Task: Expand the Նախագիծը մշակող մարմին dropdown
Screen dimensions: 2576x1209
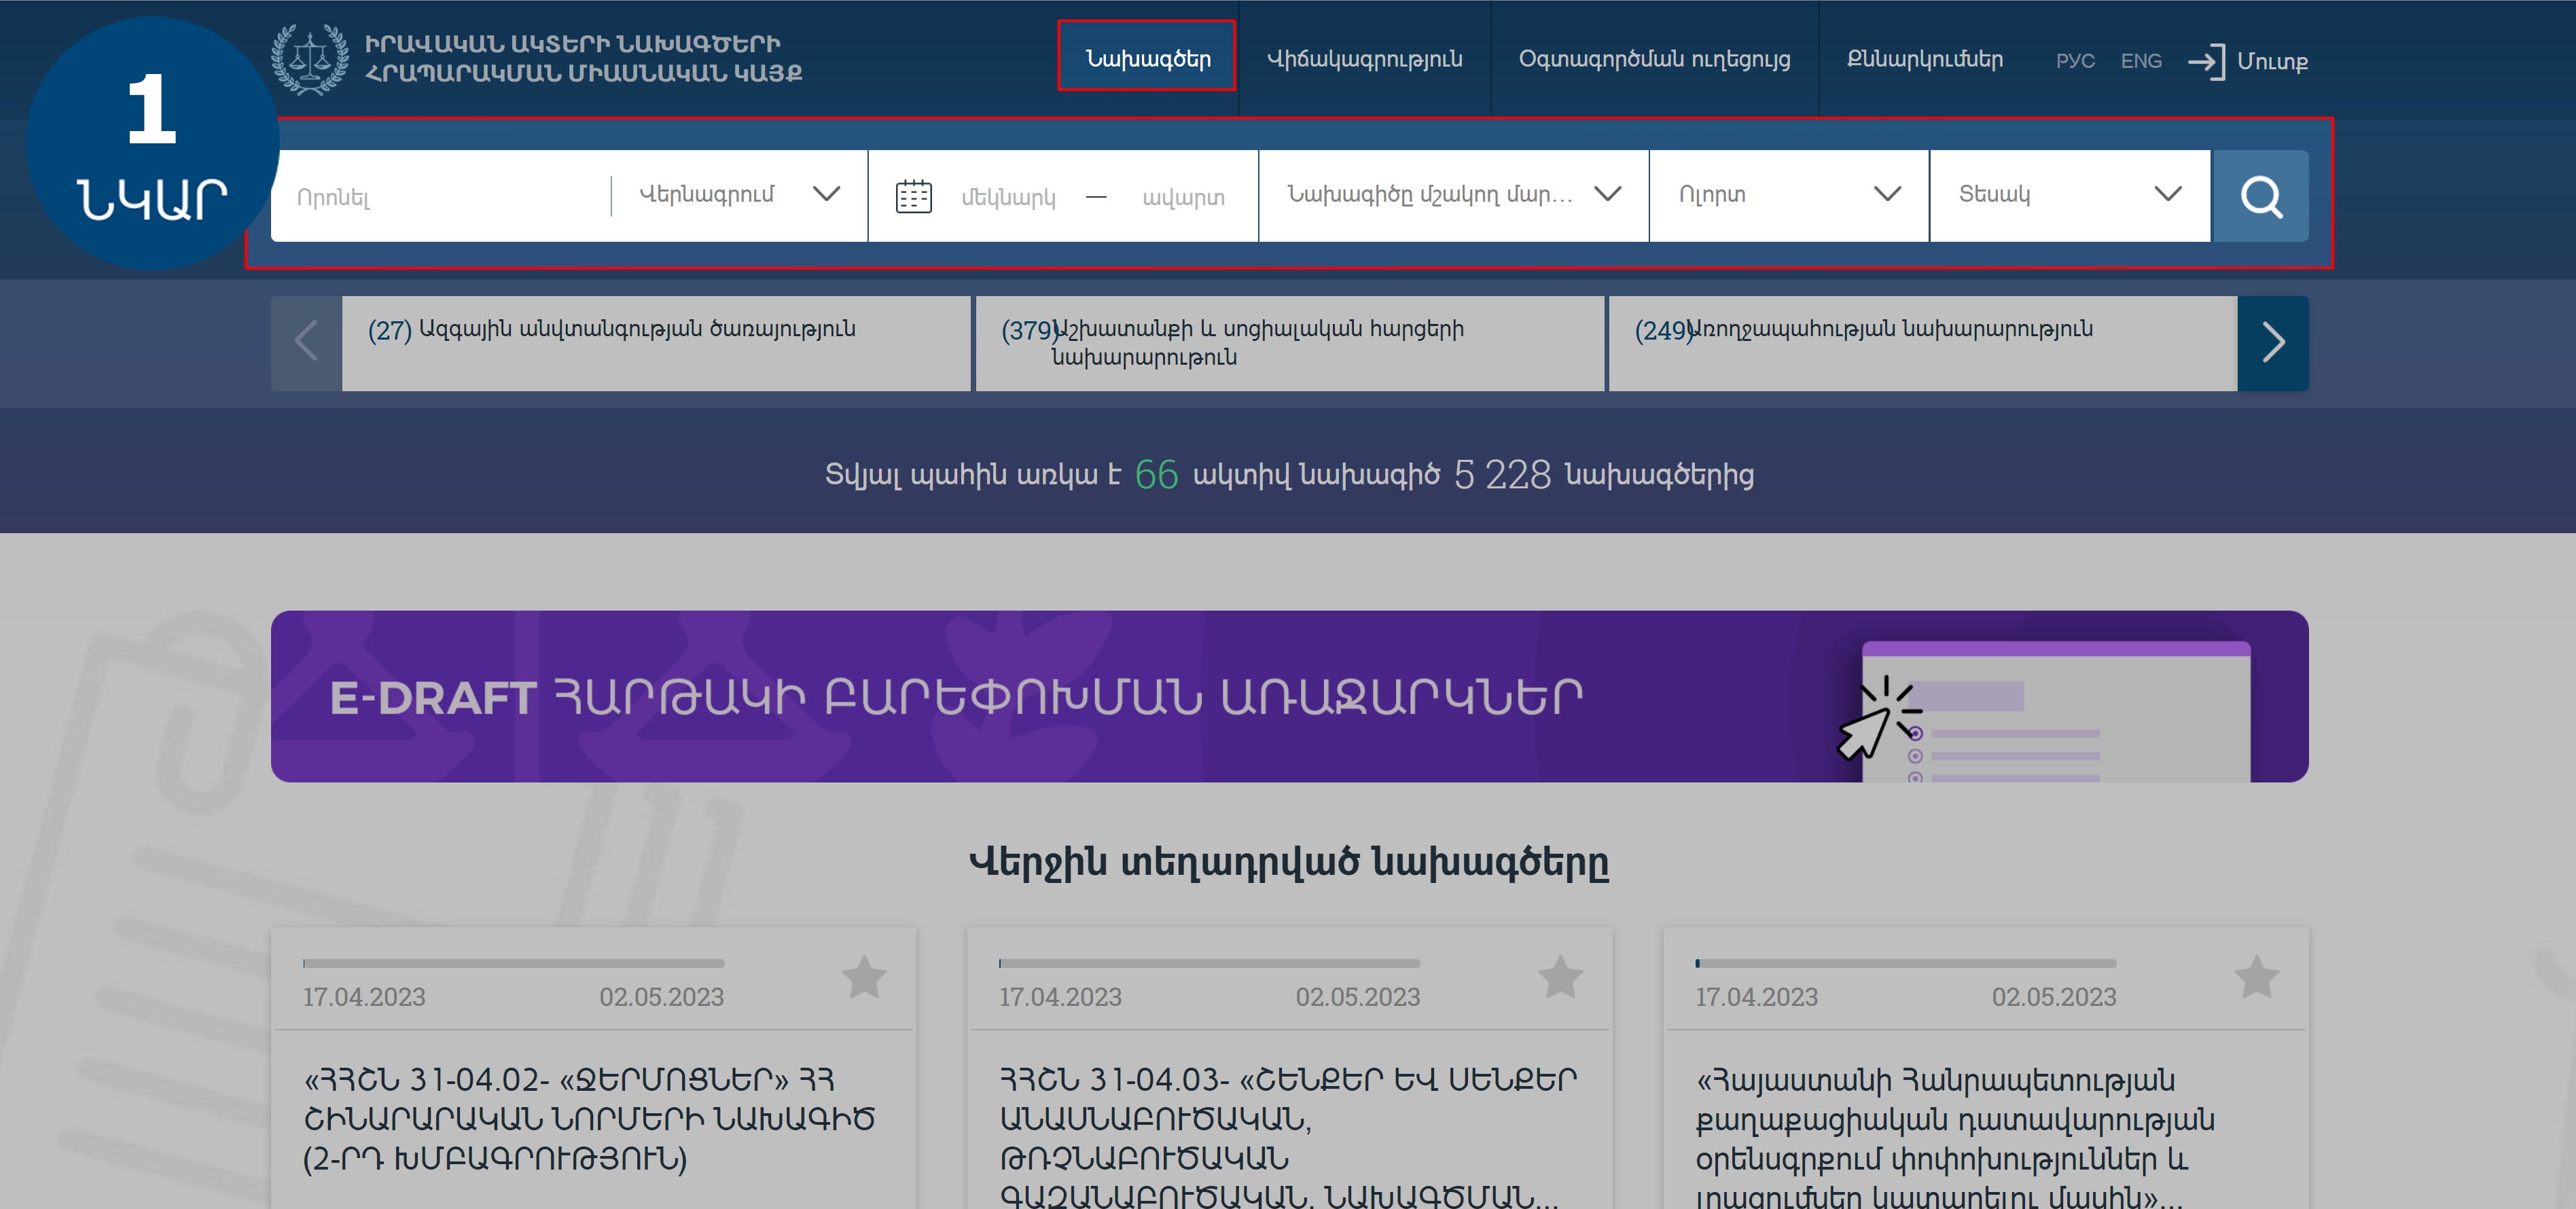Action: pyautogui.click(x=1453, y=195)
